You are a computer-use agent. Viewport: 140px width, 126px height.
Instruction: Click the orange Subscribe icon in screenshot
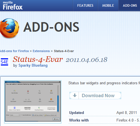tap(51, 99)
